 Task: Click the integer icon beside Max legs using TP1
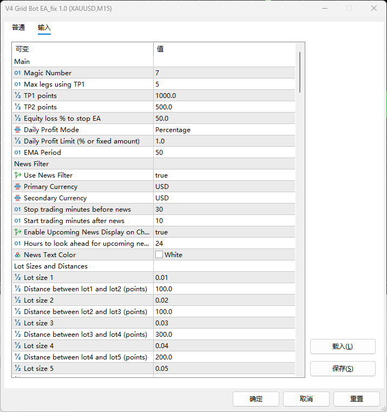coord(17,84)
